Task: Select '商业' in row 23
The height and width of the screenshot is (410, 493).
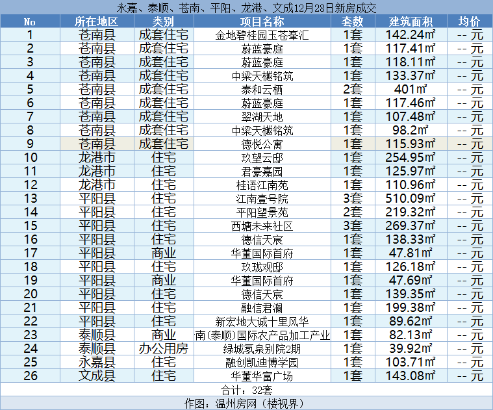Action: tap(163, 335)
